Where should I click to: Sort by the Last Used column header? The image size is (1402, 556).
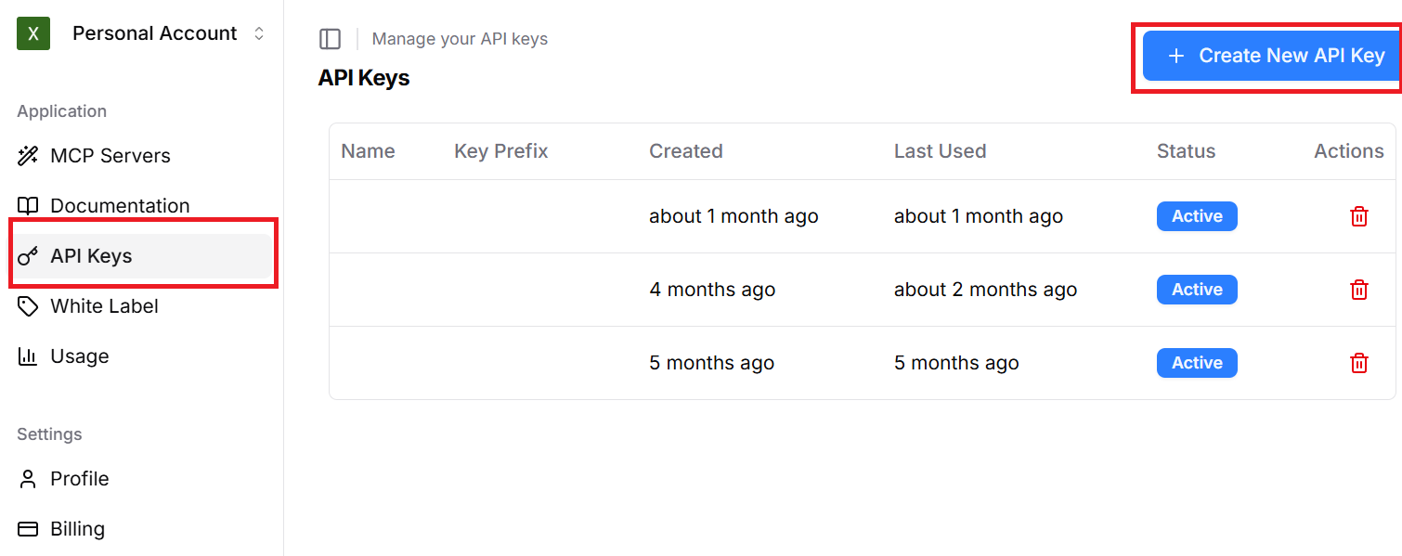coord(940,150)
